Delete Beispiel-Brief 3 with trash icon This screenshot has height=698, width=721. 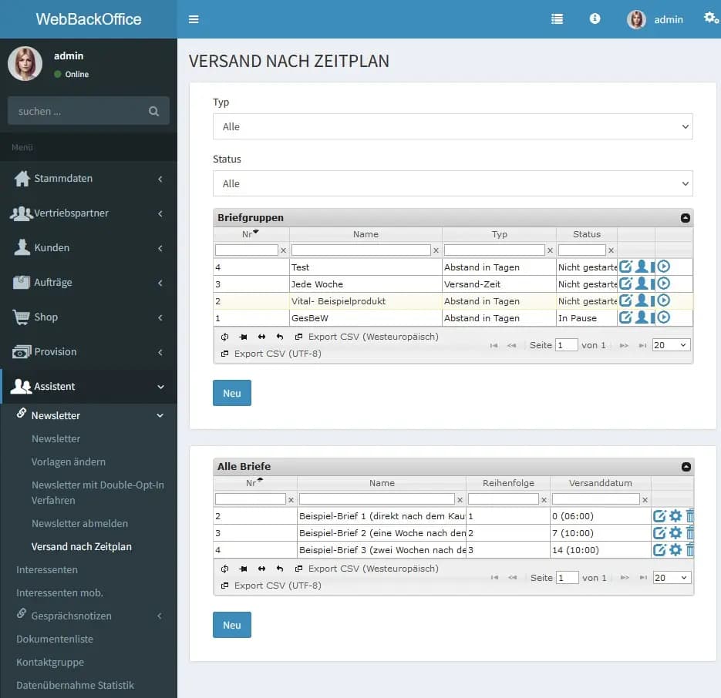(x=690, y=550)
